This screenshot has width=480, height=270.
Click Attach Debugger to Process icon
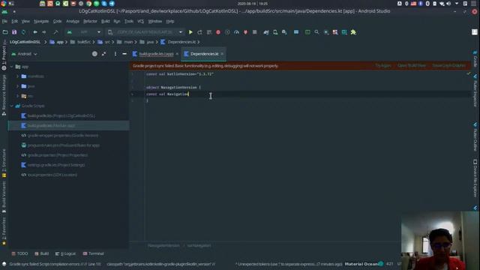245,32
